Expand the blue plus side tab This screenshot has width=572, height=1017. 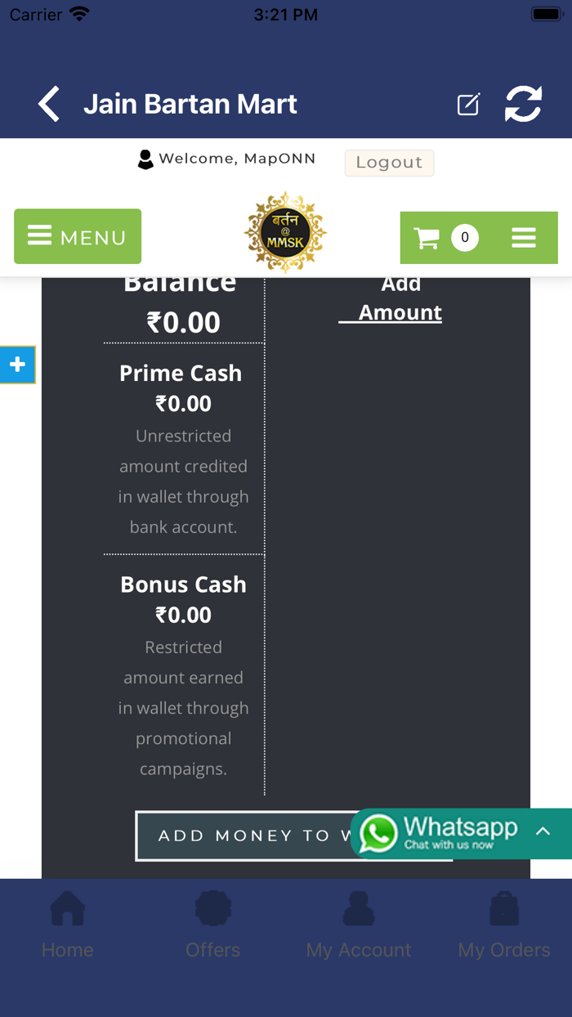tap(17, 365)
